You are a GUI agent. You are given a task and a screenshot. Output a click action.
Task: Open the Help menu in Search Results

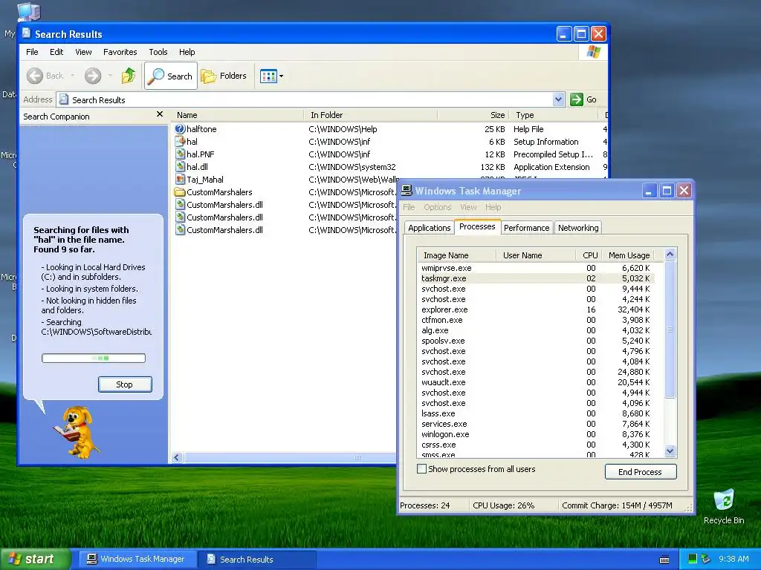[x=187, y=52]
